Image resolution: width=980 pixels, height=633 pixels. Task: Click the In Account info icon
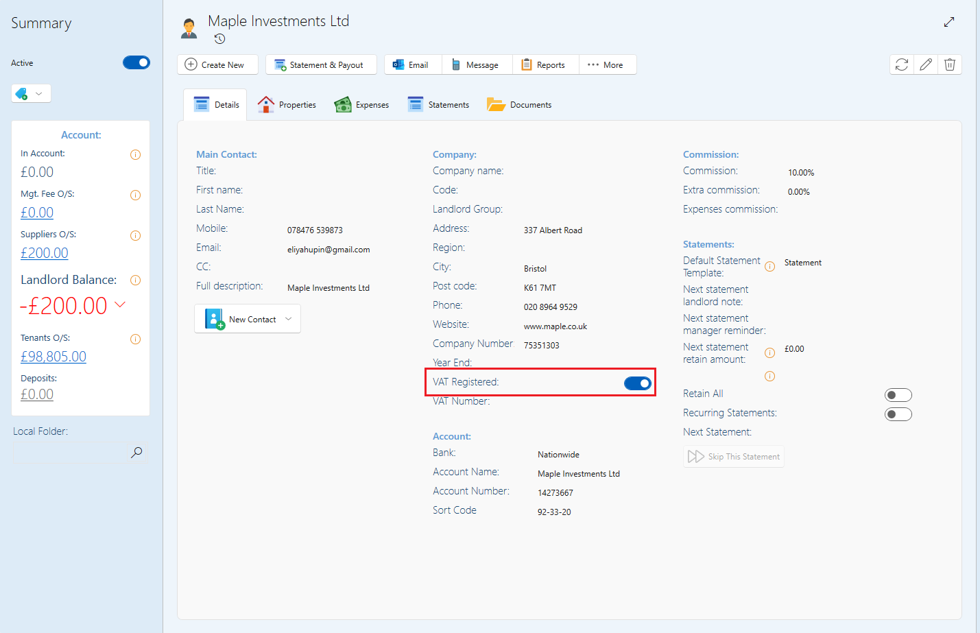pyautogui.click(x=136, y=154)
